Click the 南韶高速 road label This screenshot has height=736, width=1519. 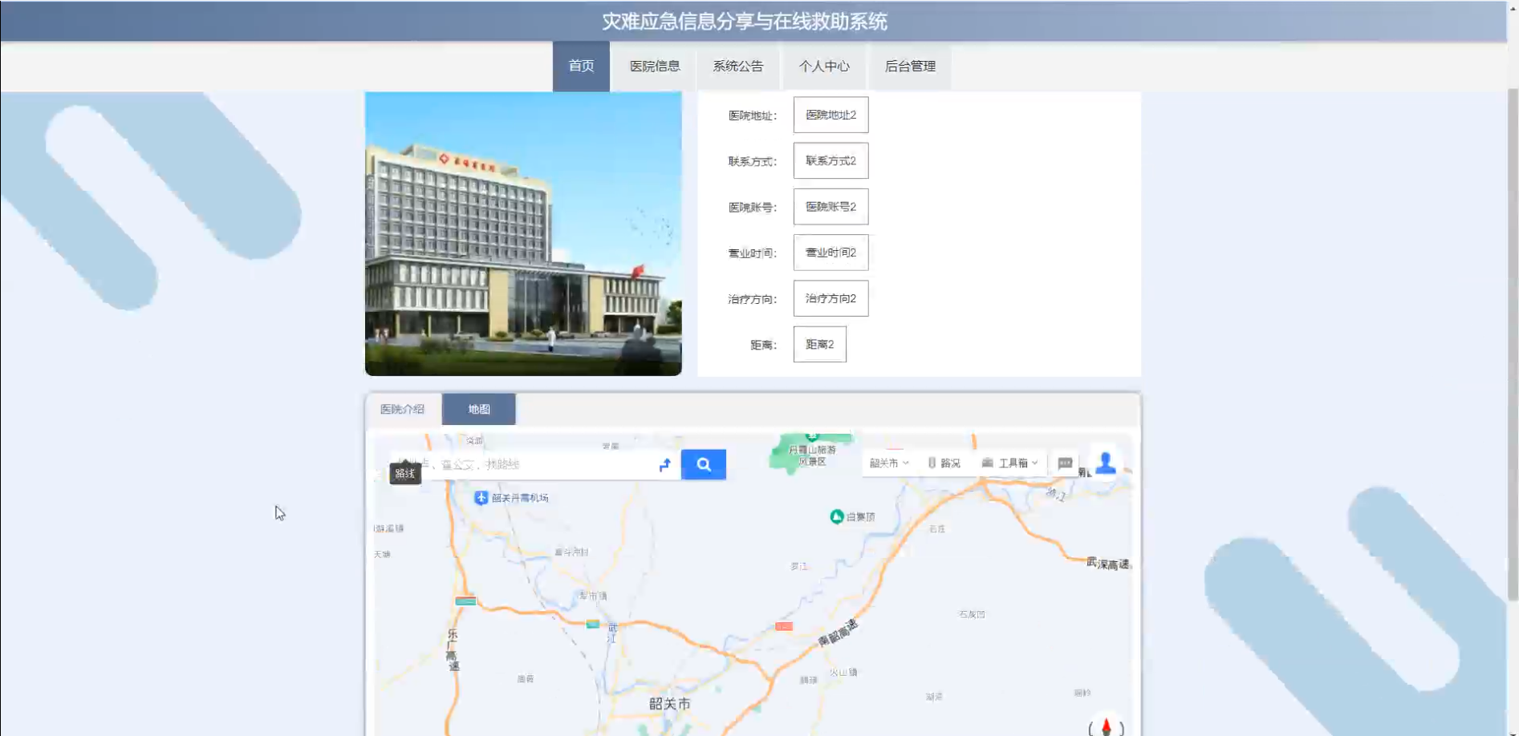[x=838, y=633]
